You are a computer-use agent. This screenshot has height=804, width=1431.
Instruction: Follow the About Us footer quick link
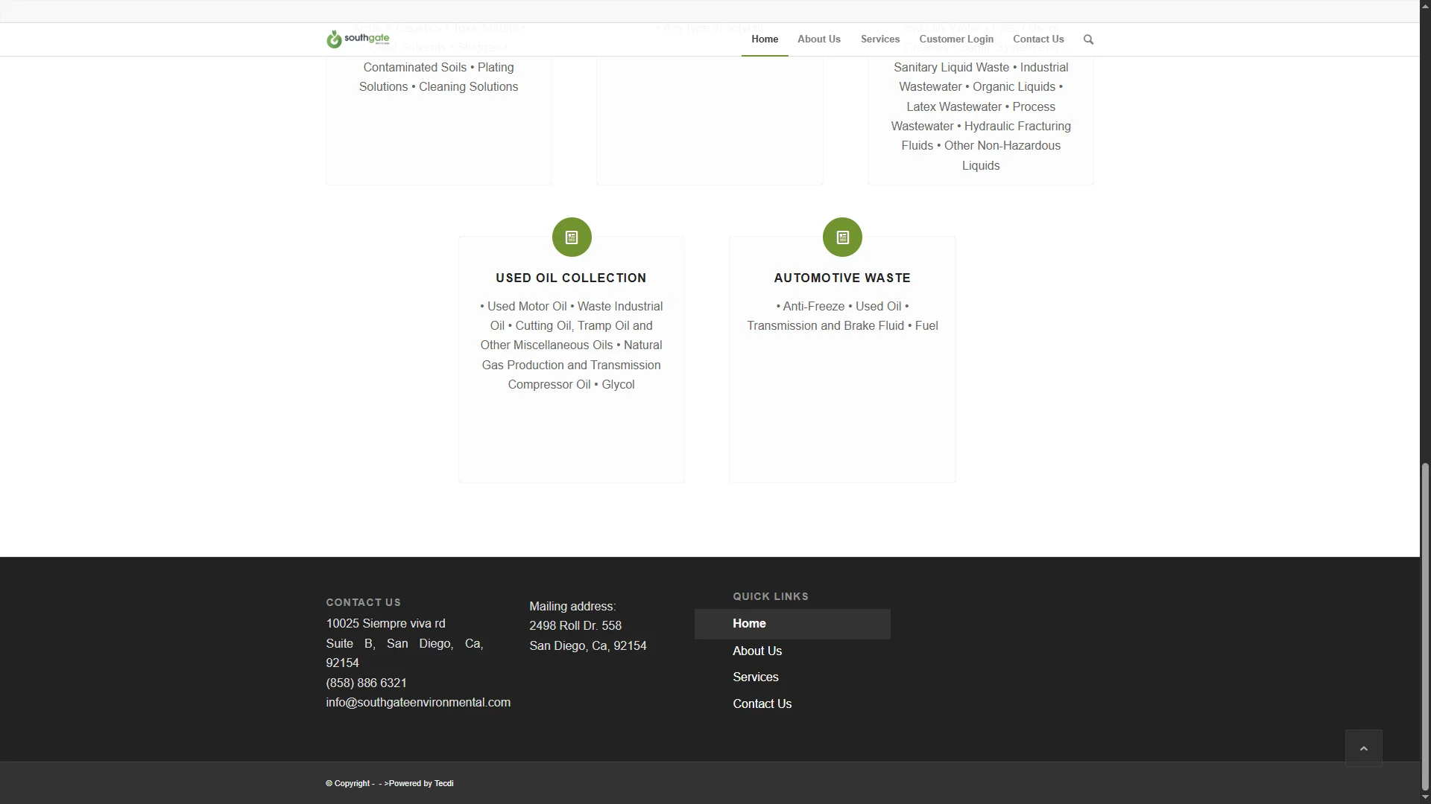coord(757,651)
